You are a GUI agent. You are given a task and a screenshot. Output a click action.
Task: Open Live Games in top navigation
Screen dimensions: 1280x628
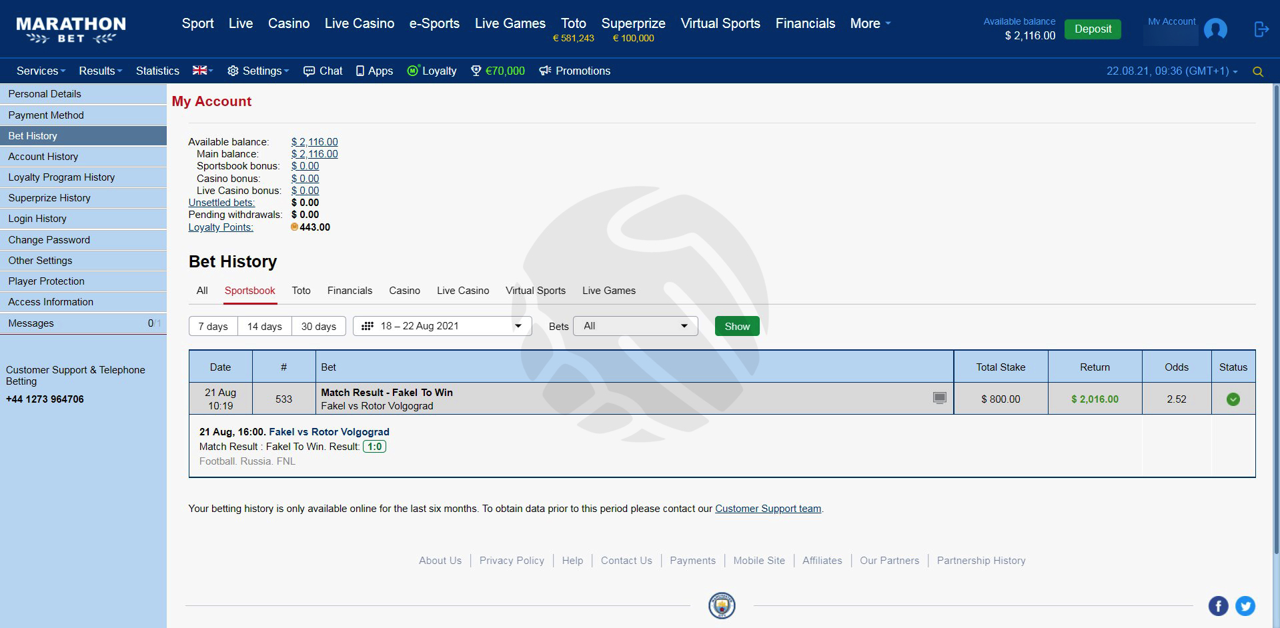510,23
